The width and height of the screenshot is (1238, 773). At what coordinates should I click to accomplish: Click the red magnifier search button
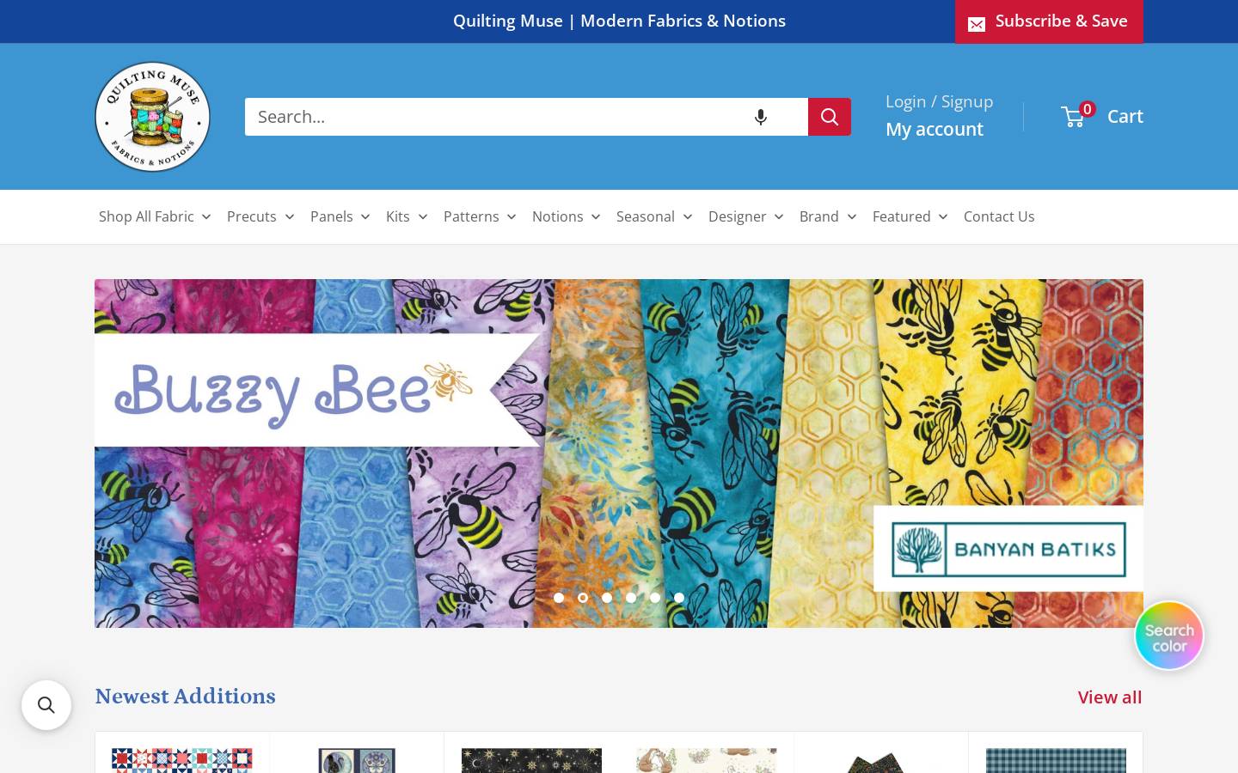[x=830, y=117]
